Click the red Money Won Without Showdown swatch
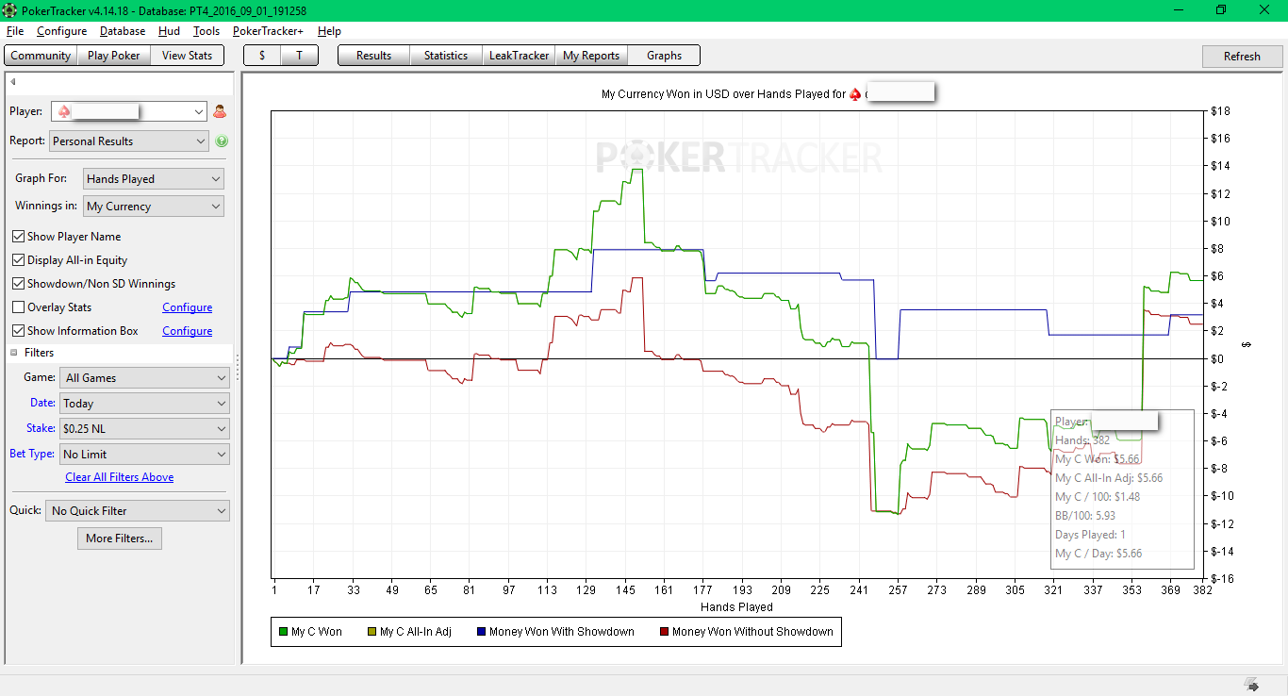 pyautogui.click(x=664, y=632)
